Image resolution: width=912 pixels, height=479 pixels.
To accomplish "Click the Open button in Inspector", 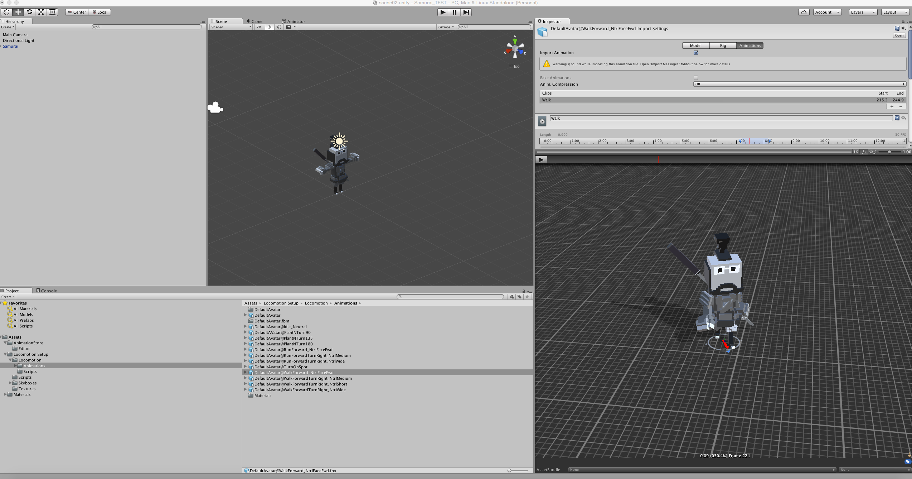I will (899, 35).
